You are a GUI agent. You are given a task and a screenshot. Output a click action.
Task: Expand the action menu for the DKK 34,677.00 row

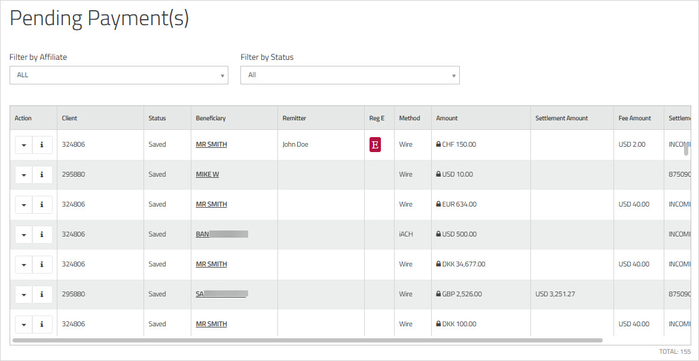(x=24, y=264)
